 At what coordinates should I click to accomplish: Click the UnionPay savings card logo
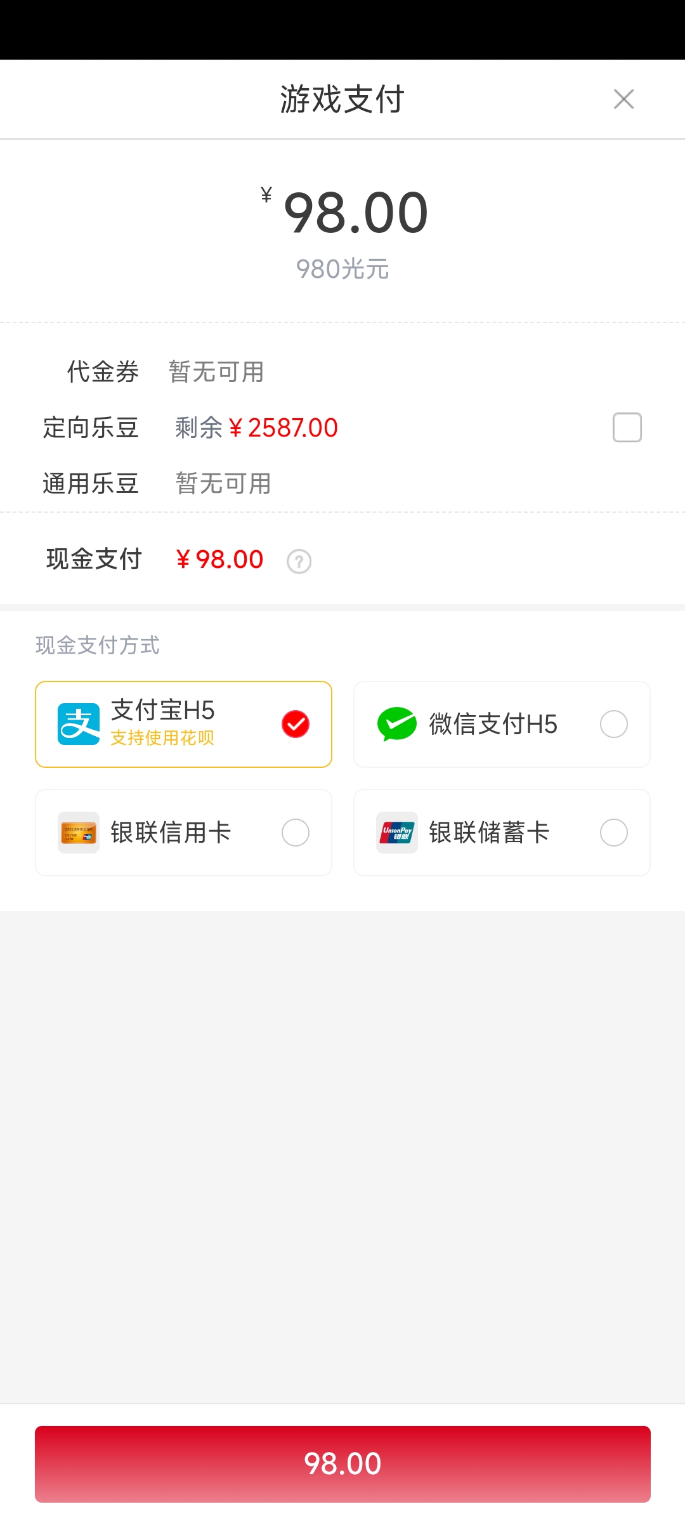click(397, 833)
